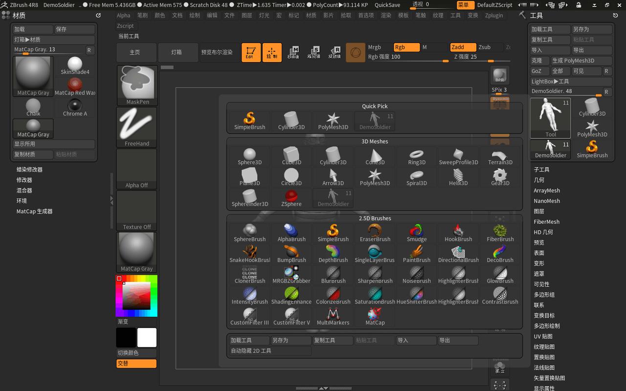Toggle the Rgb channel button

pos(407,47)
